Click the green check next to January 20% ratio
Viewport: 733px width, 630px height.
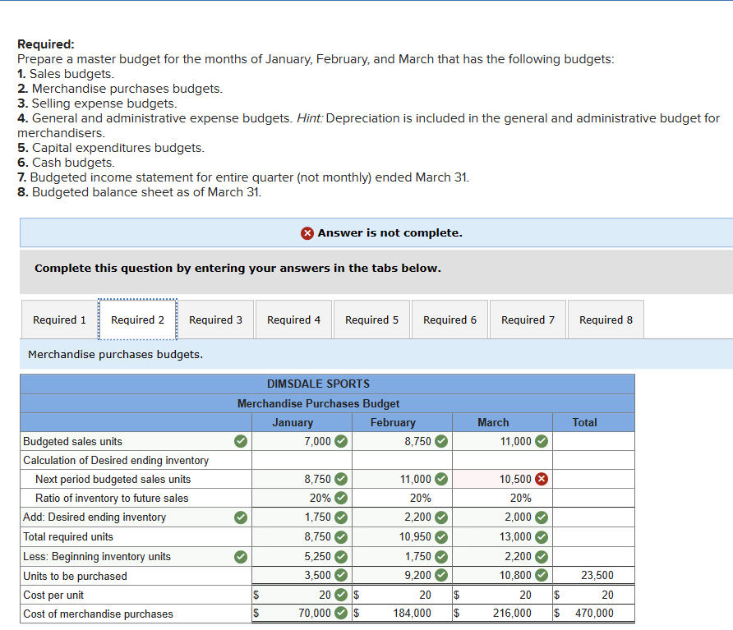341,499
